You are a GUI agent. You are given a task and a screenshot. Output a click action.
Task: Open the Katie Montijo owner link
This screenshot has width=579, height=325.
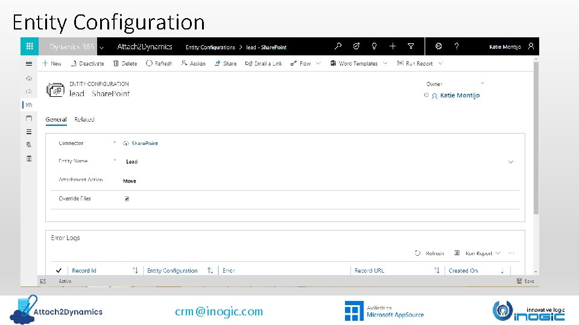click(460, 96)
